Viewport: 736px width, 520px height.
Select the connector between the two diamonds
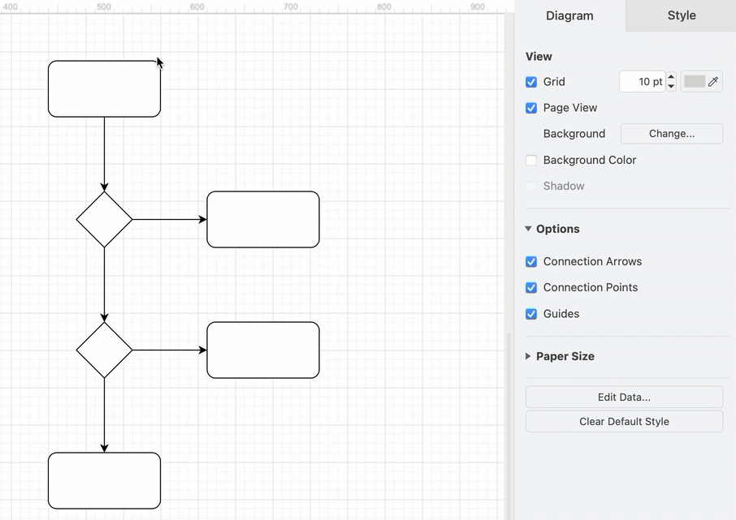pos(104,285)
